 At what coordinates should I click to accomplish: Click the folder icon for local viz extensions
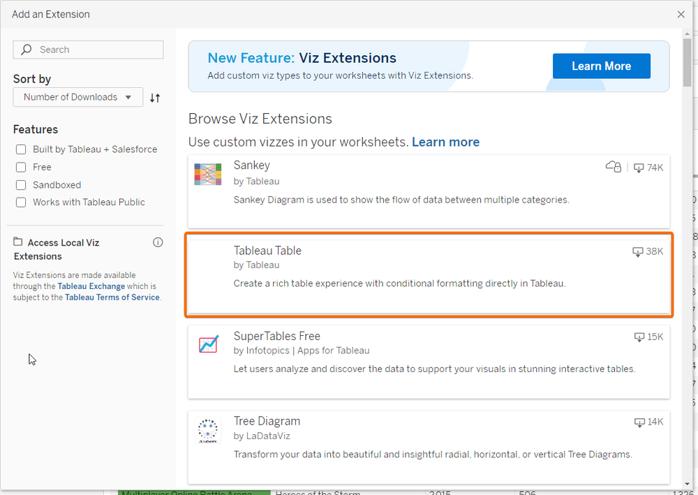[18, 242]
